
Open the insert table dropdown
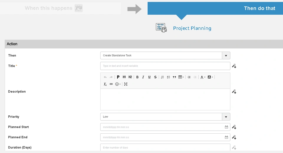coord(181,77)
